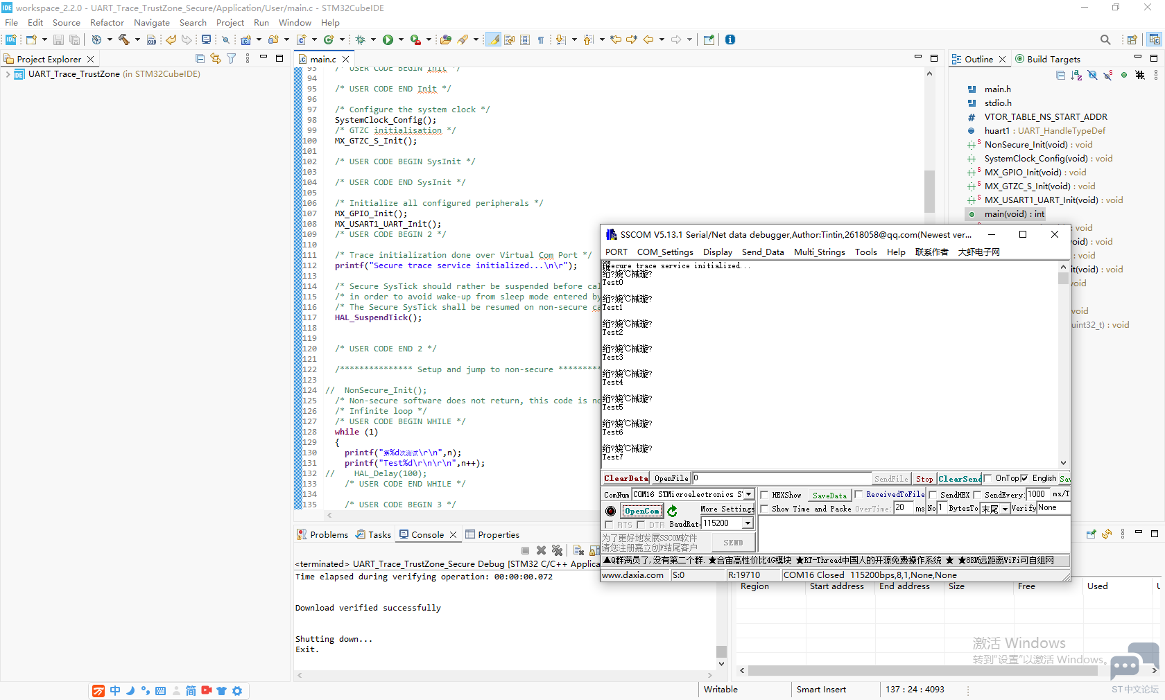The height and width of the screenshot is (700, 1165).
Task: Sort Outline alphabetically
Action: coord(1076,75)
